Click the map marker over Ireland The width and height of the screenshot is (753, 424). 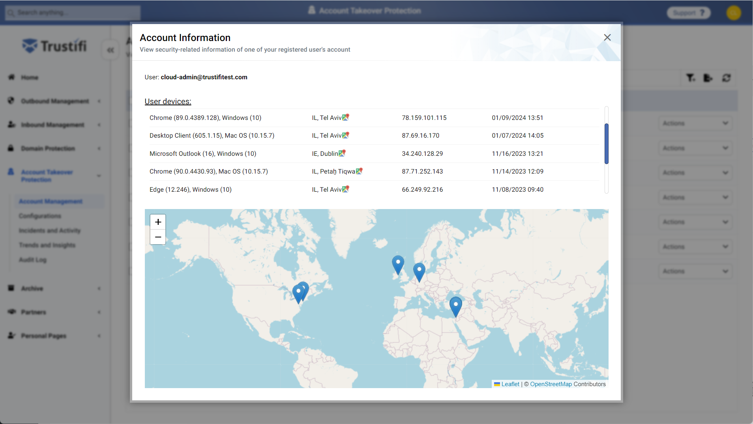click(398, 265)
